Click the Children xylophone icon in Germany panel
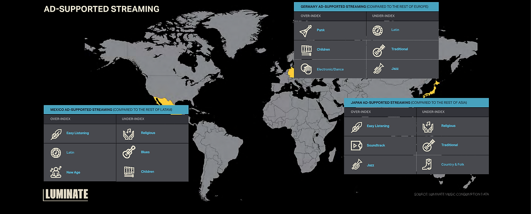This screenshot has width=531, height=214. point(306,50)
